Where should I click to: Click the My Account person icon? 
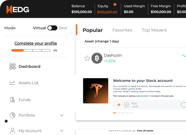(13, 131)
